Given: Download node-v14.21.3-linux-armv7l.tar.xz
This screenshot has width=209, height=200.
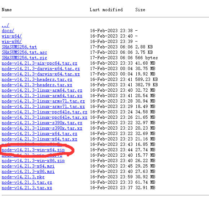Looking at the screenshot, I should tap(43, 106).
